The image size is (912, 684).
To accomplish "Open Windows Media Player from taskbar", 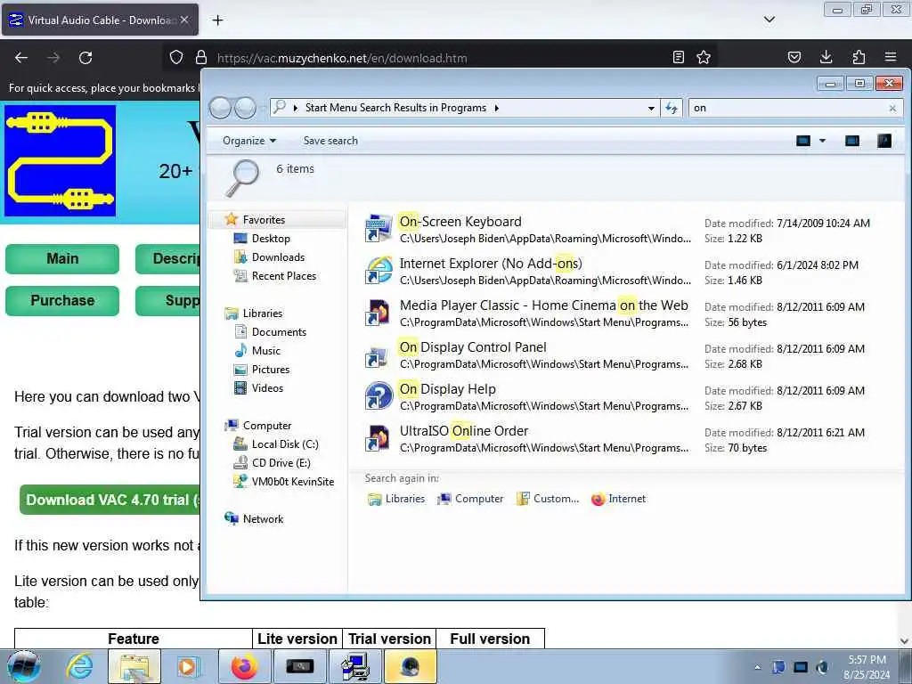I will [x=188, y=666].
